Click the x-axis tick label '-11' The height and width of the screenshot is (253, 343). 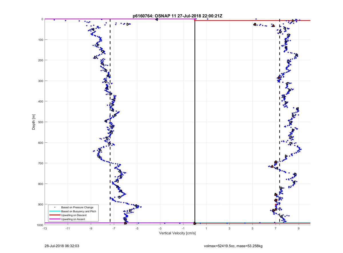pos(67,228)
